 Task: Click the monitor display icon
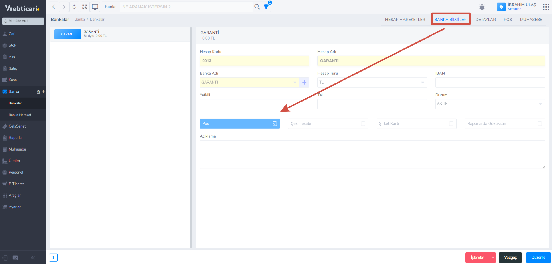tap(95, 7)
